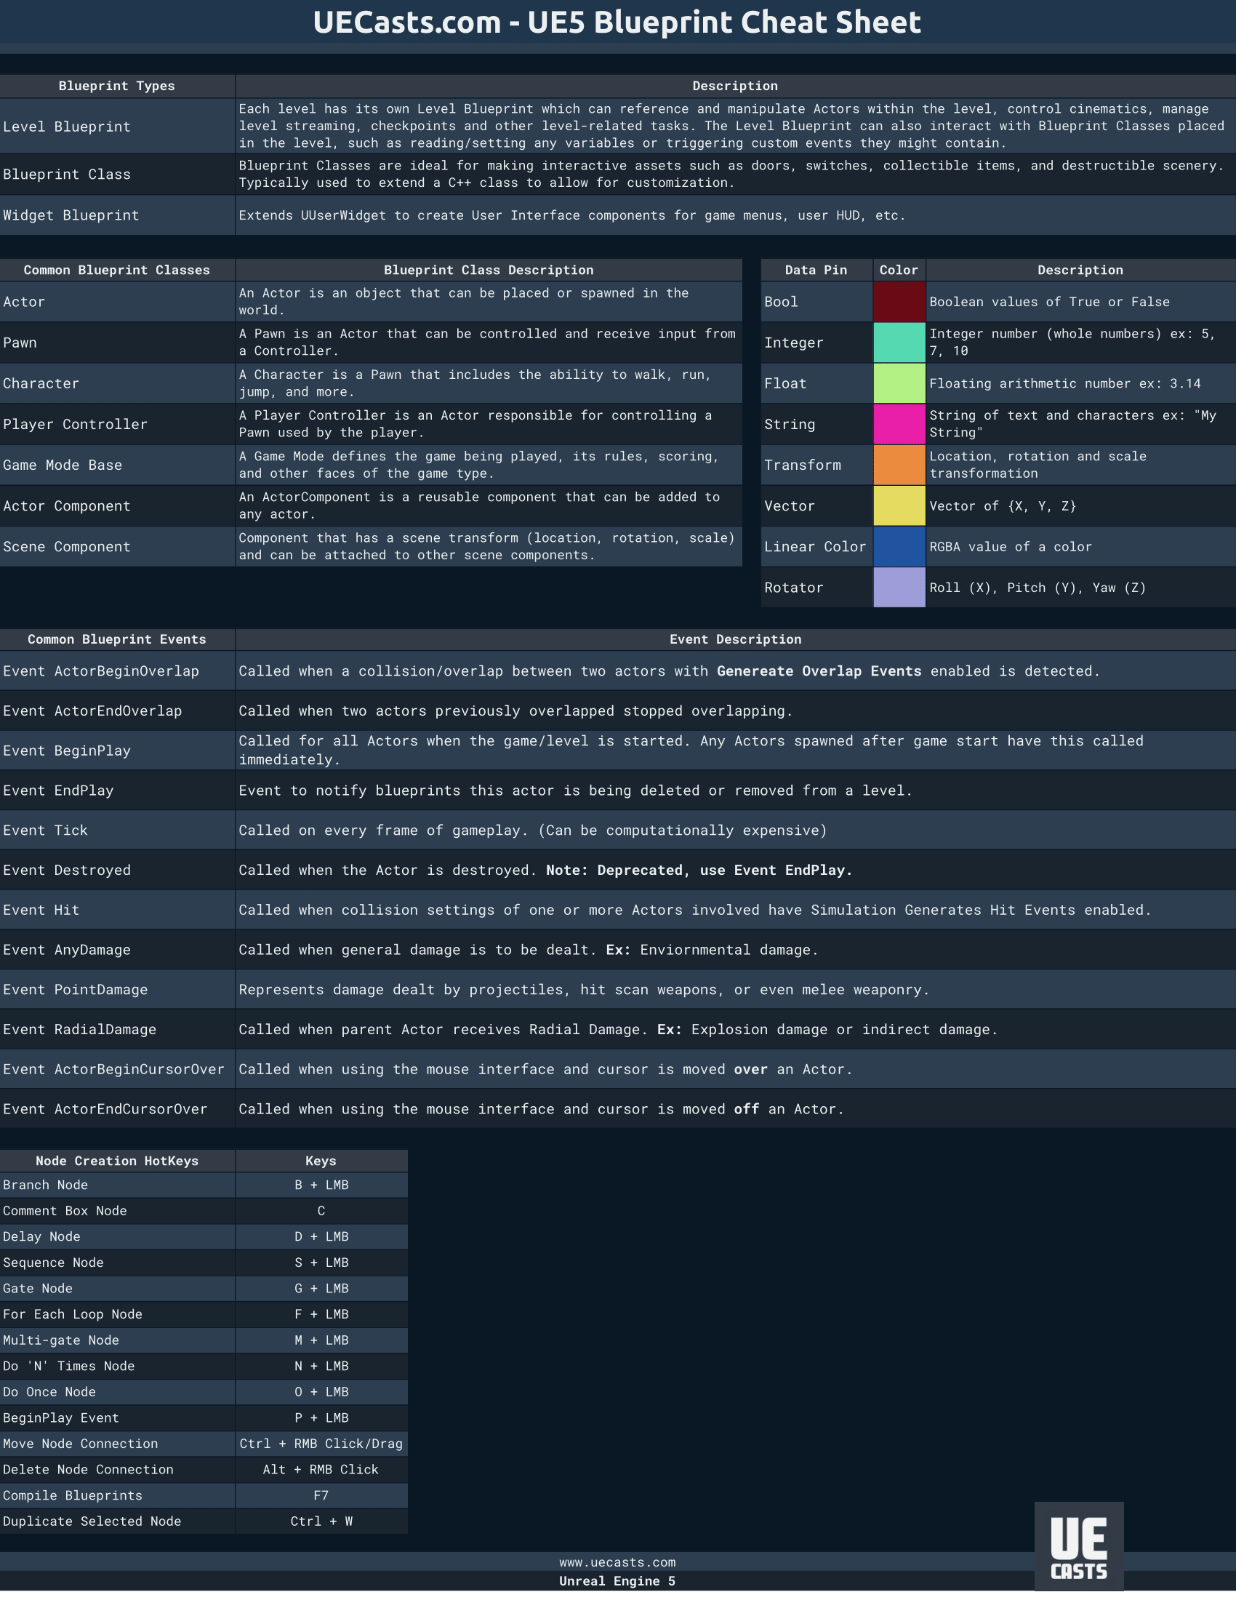This screenshot has width=1236, height=1600.
Task: Click the Rotator lavender color swatch
Action: [x=899, y=588]
